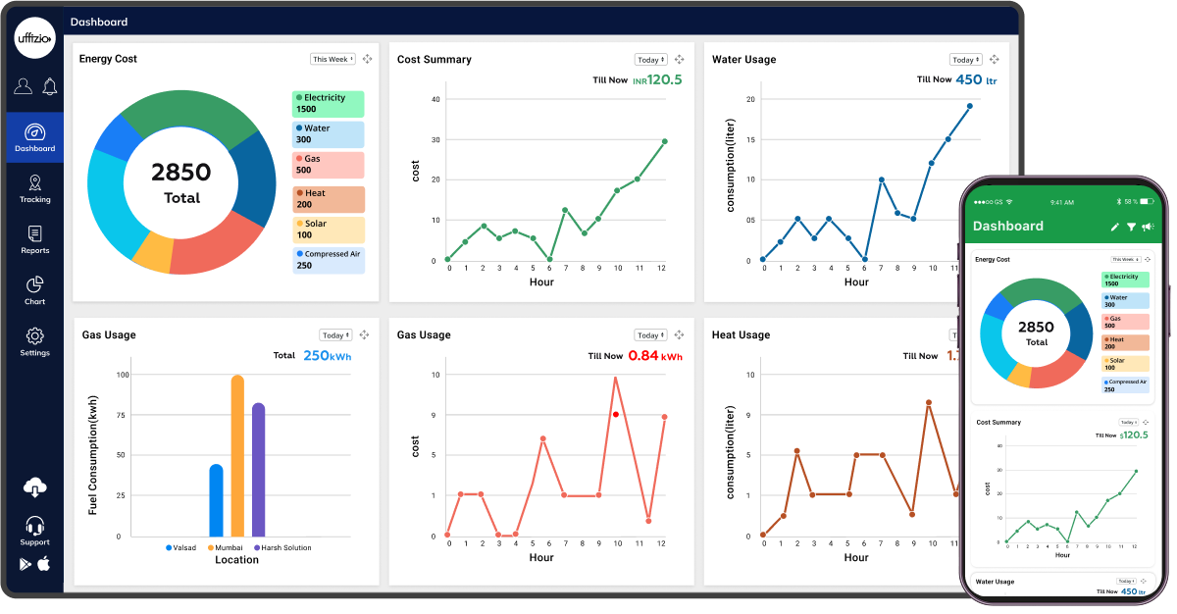Tap the filter funnel icon on phone
Screen dimensions: 1177x614
point(1131,227)
